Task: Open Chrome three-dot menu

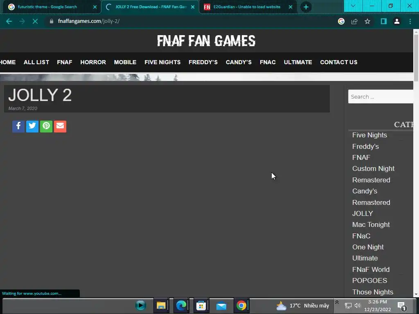Action: [x=410, y=21]
